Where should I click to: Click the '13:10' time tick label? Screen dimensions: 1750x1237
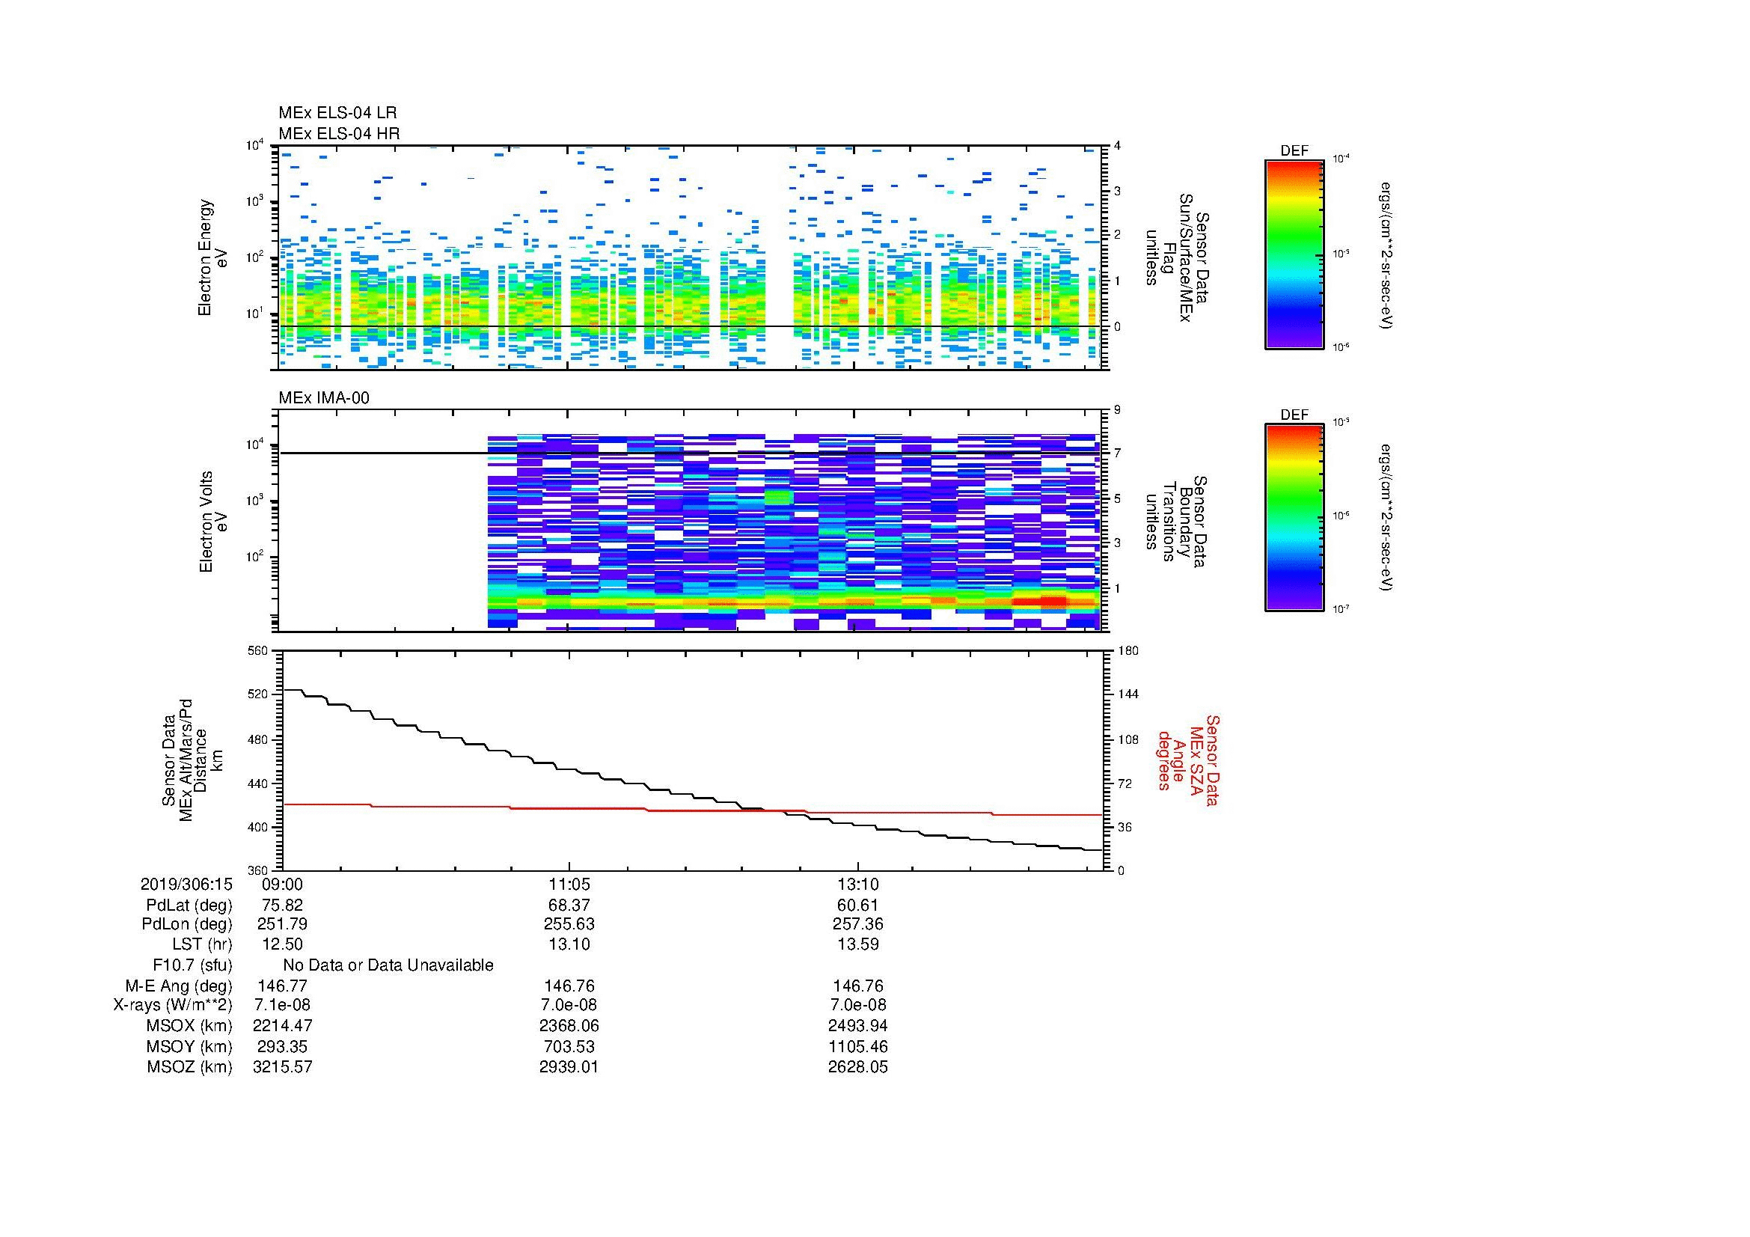[x=858, y=885]
